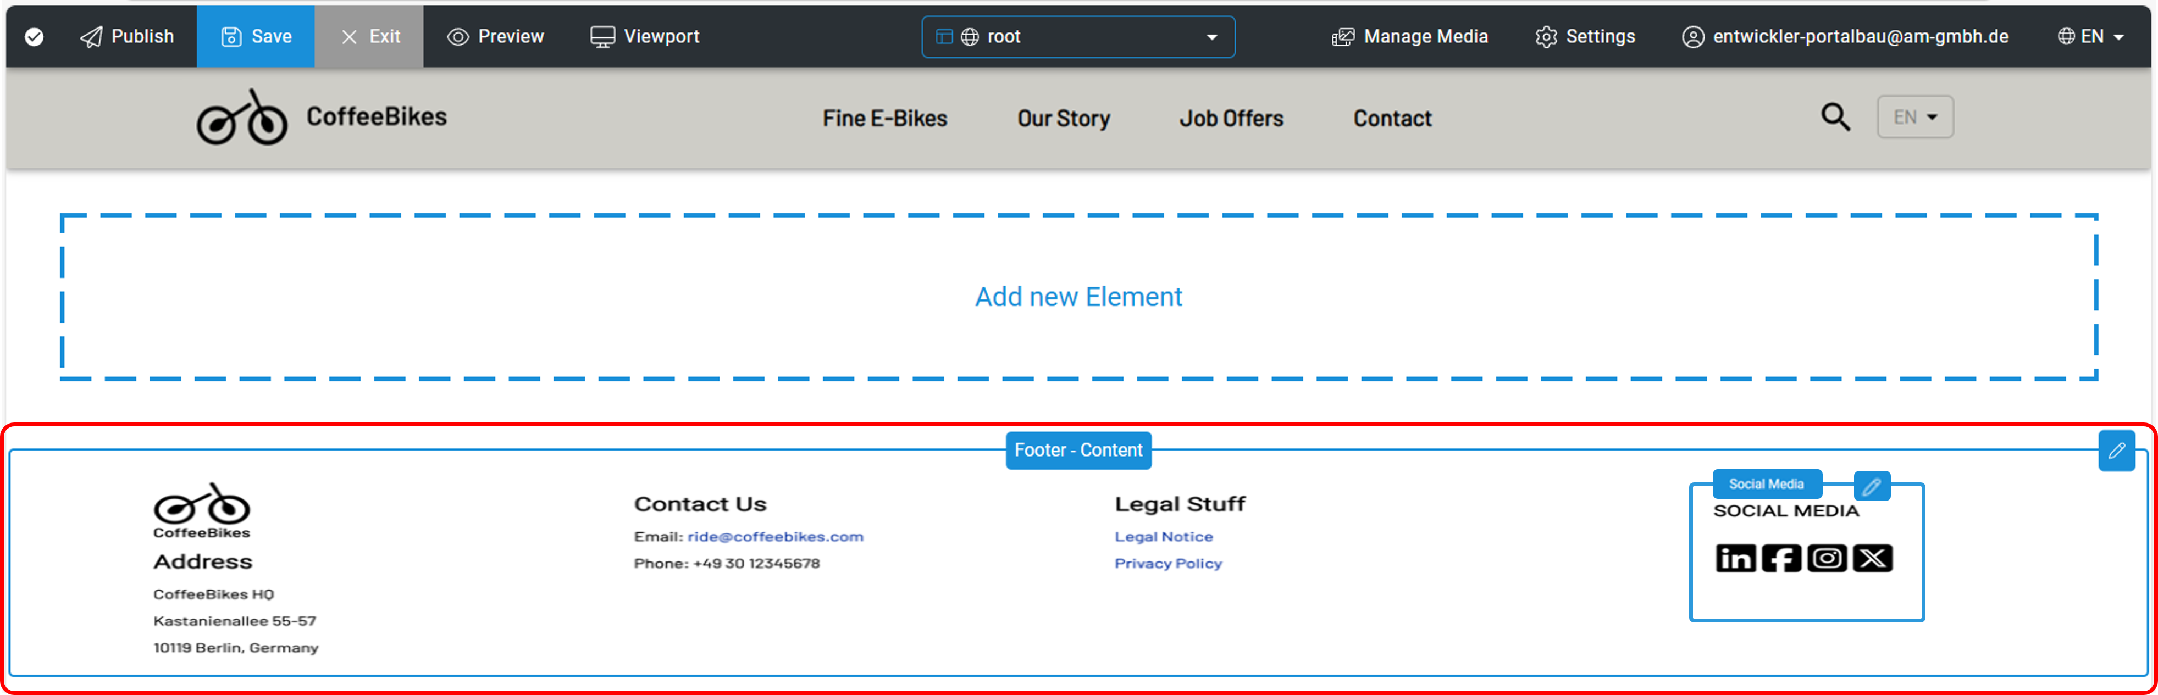Click the Exit button to leave the editor

[x=369, y=36]
